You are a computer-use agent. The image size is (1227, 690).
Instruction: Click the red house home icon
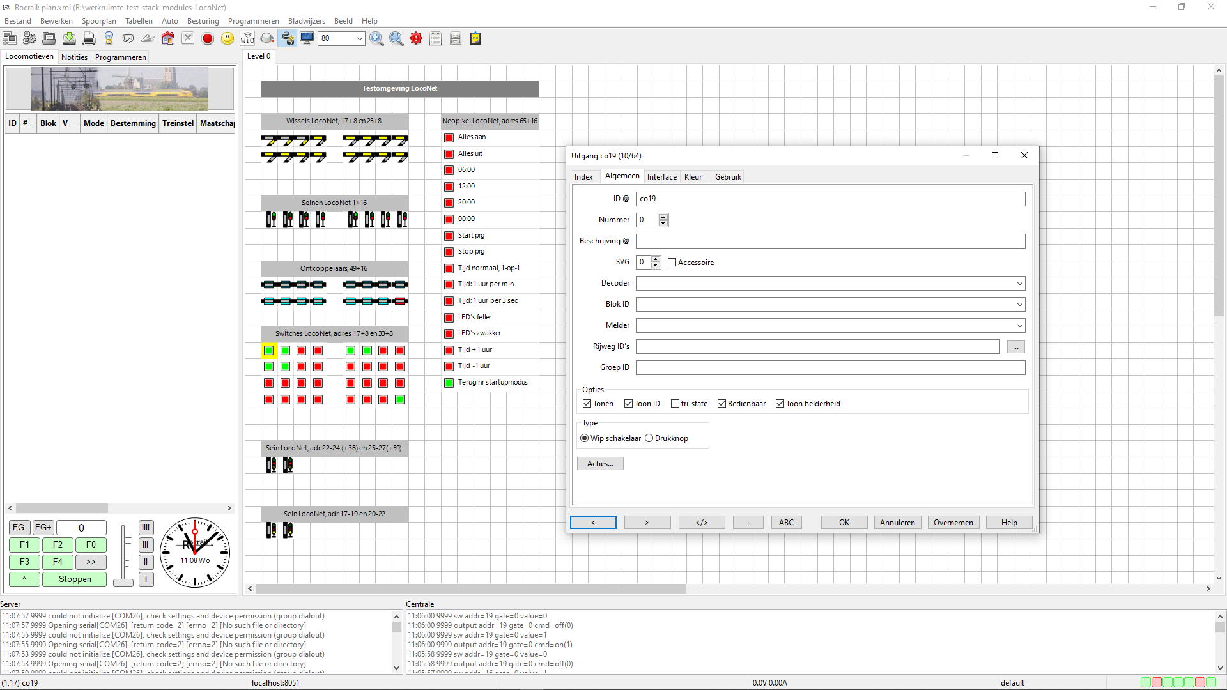167,39
